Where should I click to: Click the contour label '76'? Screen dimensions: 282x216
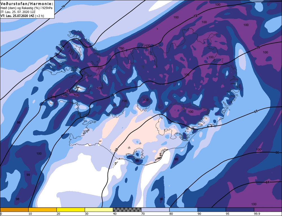point(63,7)
